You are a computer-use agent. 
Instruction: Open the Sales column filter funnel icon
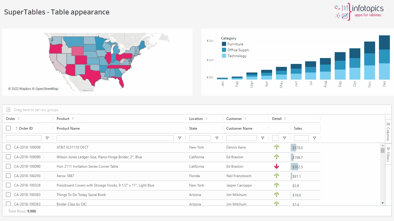click(x=315, y=138)
